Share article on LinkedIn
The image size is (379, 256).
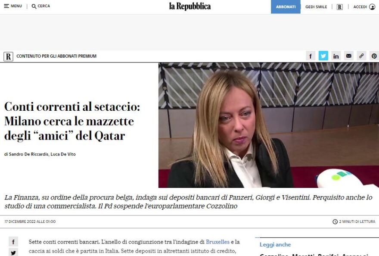[x=336, y=56]
